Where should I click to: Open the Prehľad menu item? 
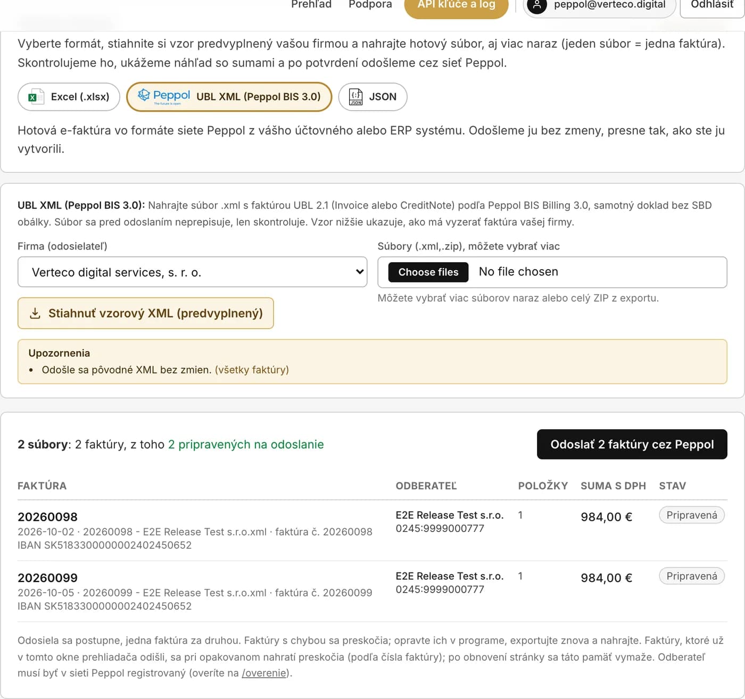coord(311,4)
